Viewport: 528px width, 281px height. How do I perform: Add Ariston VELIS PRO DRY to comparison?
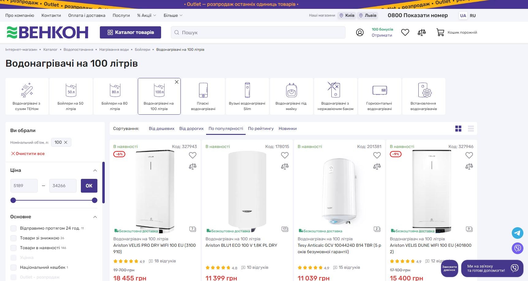pos(193,166)
